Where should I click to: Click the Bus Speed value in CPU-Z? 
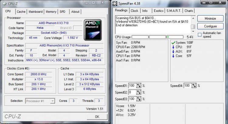tap(39, 84)
